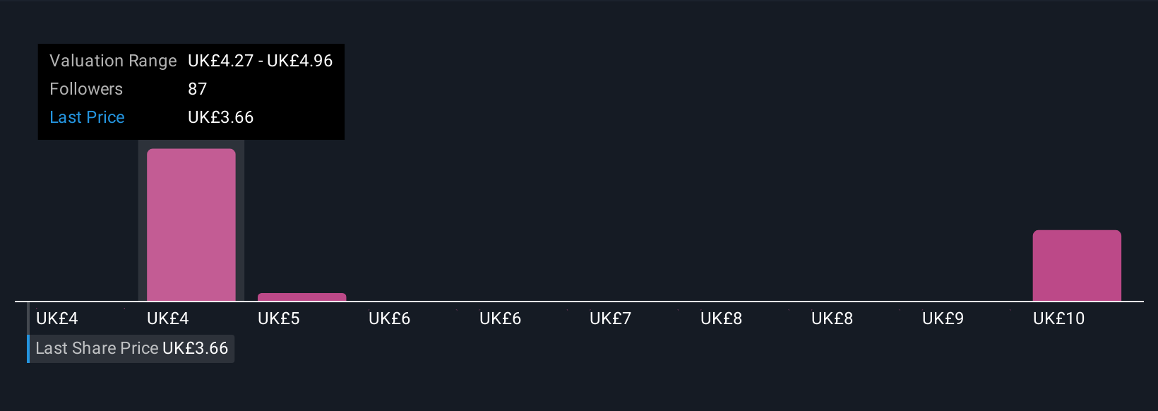Select the UK£7 axis label

[611, 318]
